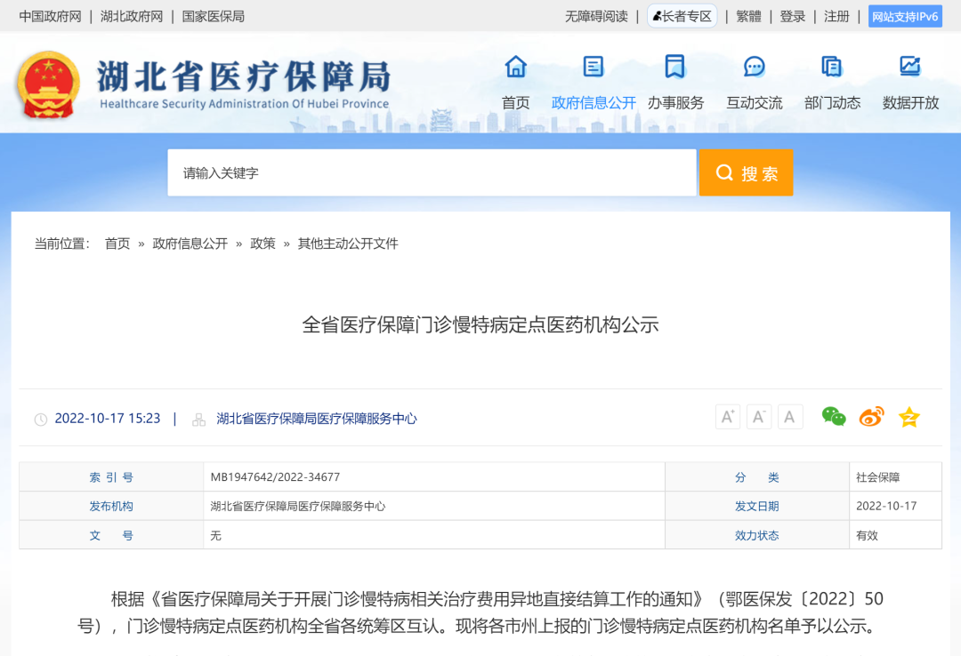Open the 登录 login link
This screenshot has width=961, height=656.
pos(792,16)
